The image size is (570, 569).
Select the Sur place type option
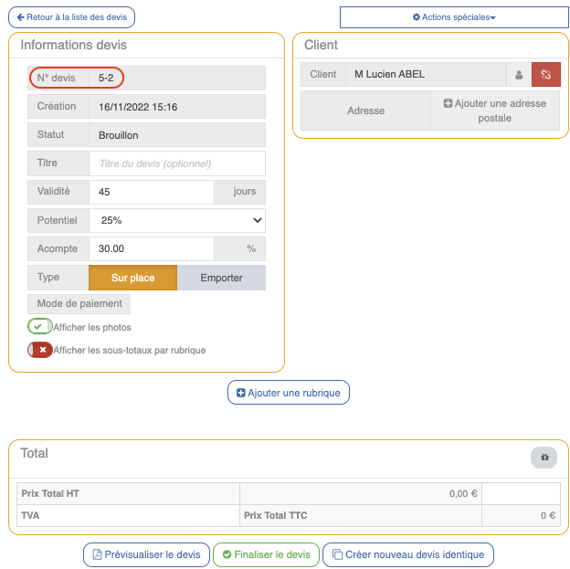pos(132,278)
